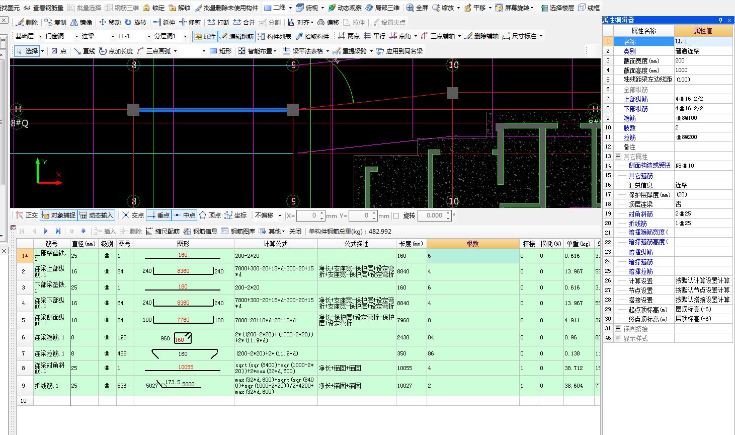The height and width of the screenshot is (435, 735).
Task: Click 批量删除未使用构件 tool
Action: pyautogui.click(x=227, y=8)
